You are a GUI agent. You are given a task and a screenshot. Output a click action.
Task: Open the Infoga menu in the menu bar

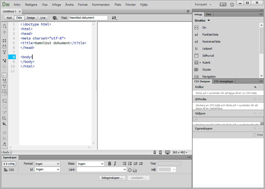tap(56, 5)
